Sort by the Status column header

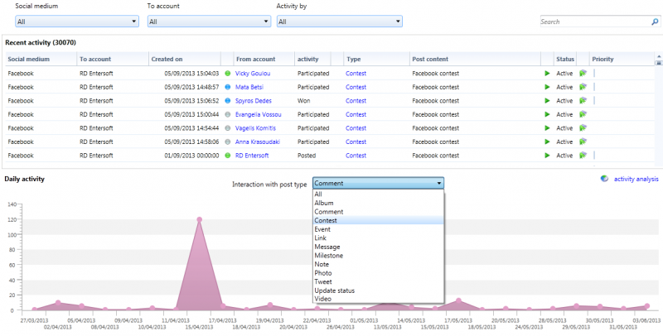click(565, 59)
